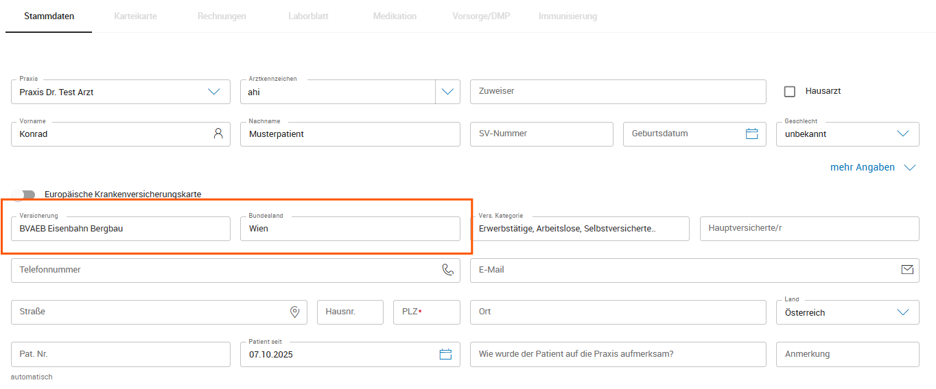The height and width of the screenshot is (389, 936).
Task: Click the envelope icon in E-Mail field
Action: [x=907, y=270]
